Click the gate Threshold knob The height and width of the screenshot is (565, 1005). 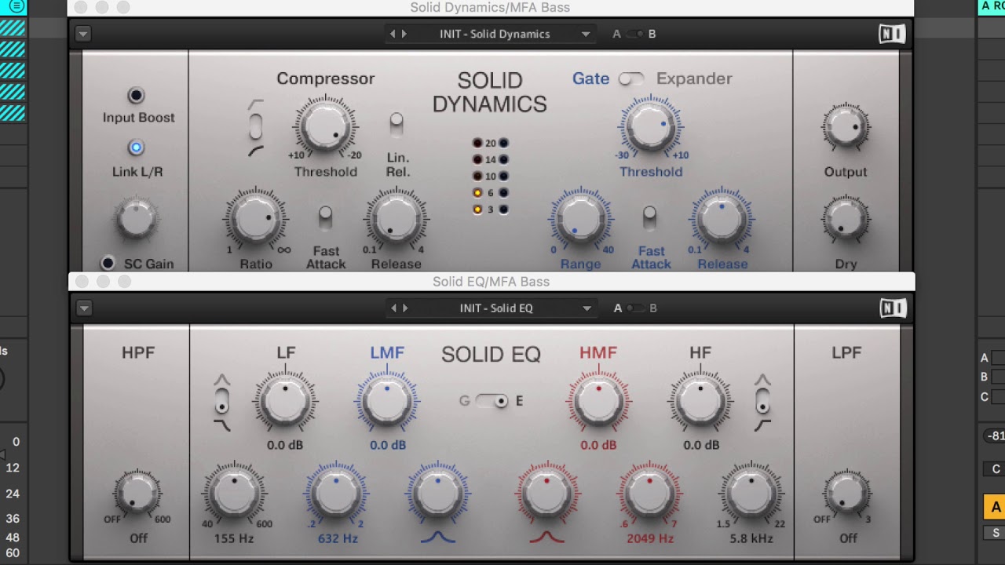650,127
